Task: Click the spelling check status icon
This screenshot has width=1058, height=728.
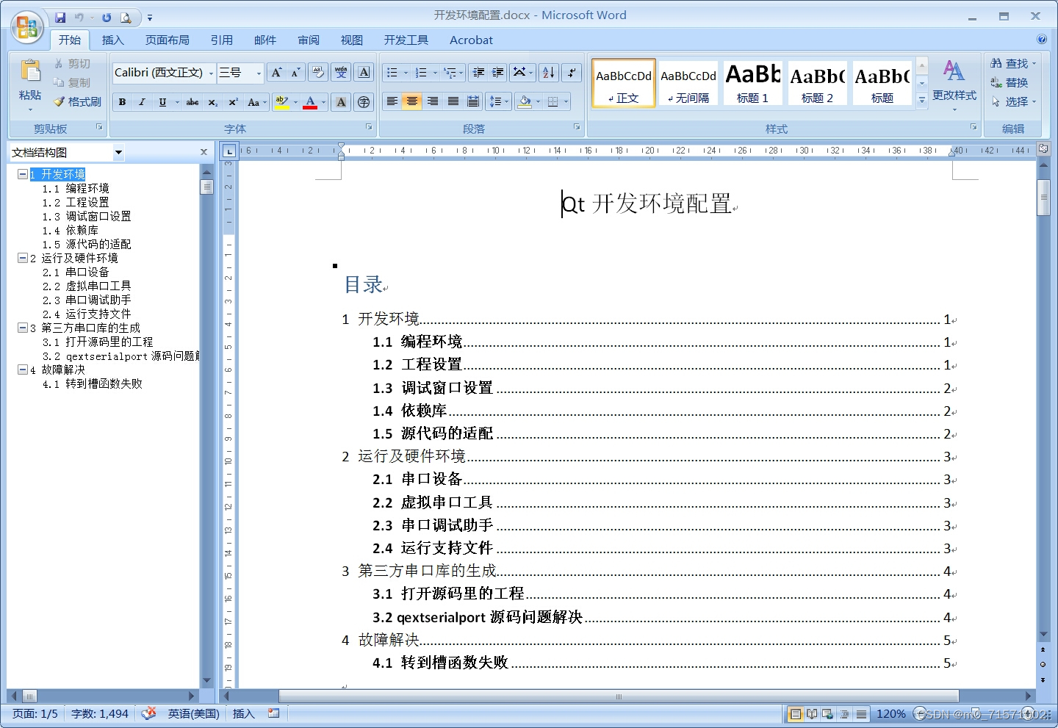Action: pos(149,713)
